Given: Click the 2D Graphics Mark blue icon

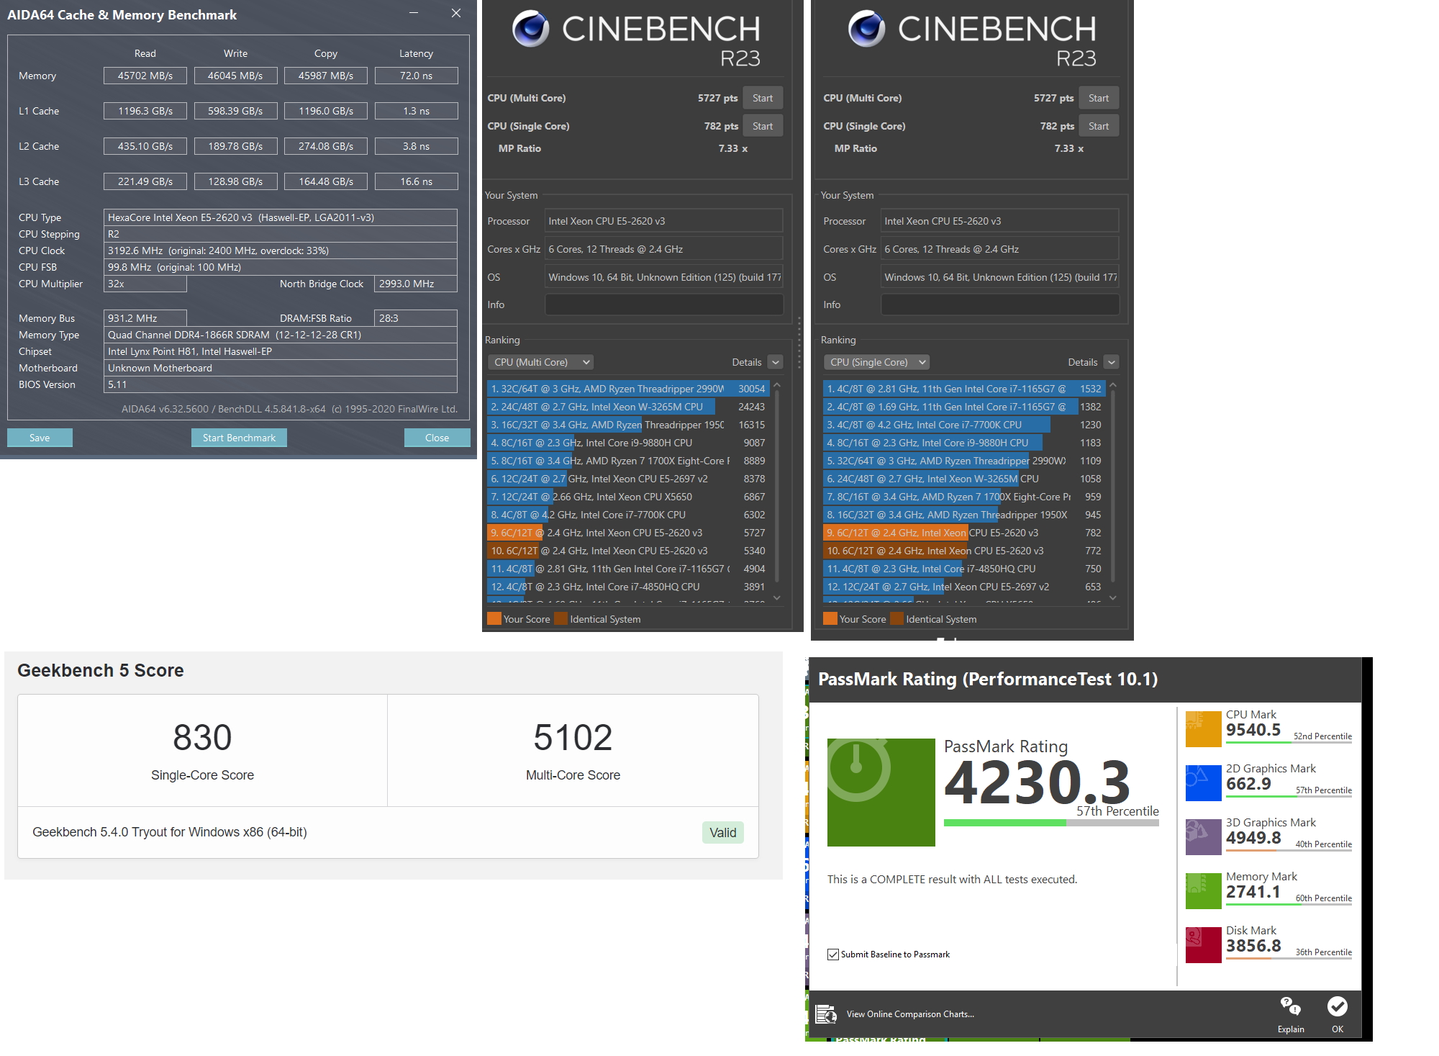Looking at the screenshot, I should (x=1203, y=783).
